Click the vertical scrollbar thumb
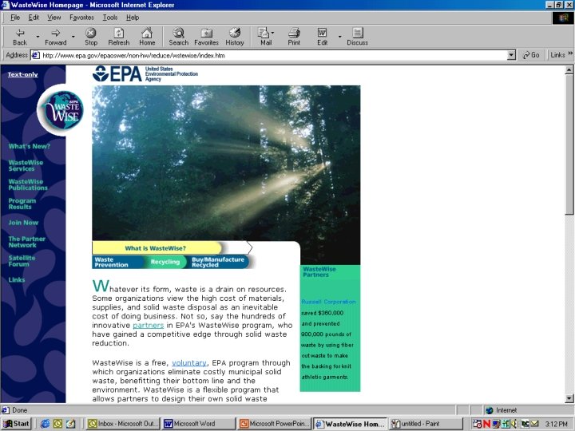Screen dimensions: 575x431 569,144
